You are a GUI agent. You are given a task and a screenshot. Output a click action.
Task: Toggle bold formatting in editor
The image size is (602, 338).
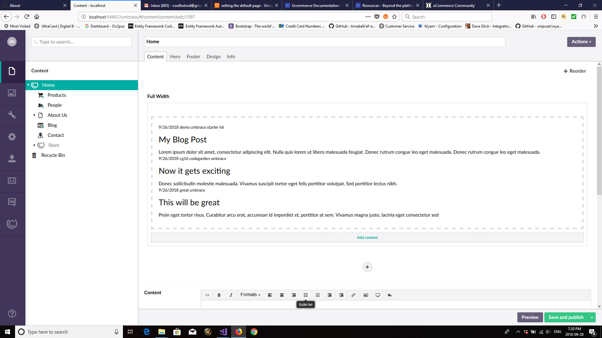(219, 295)
